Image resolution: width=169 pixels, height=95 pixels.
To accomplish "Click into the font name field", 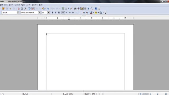I will point(29,13).
